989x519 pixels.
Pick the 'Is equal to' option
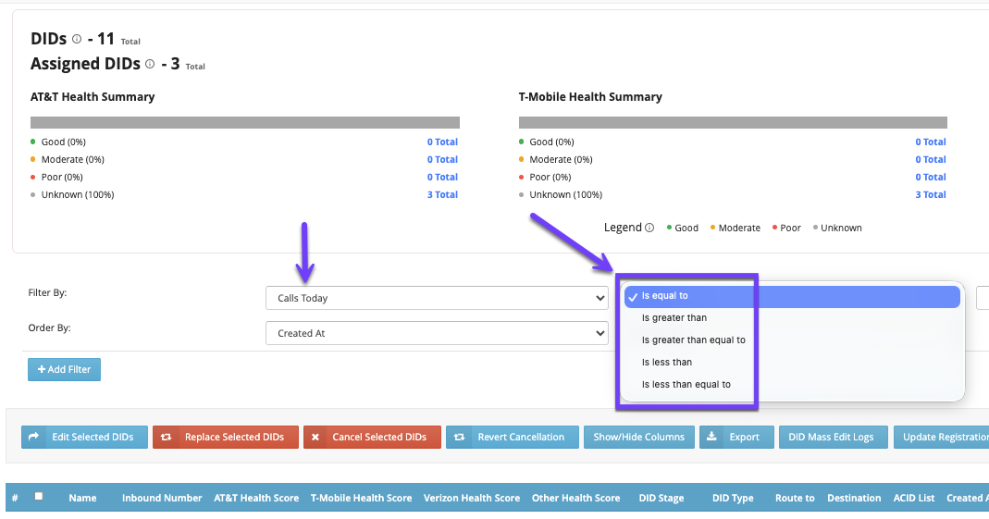click(x=665, y=296)
